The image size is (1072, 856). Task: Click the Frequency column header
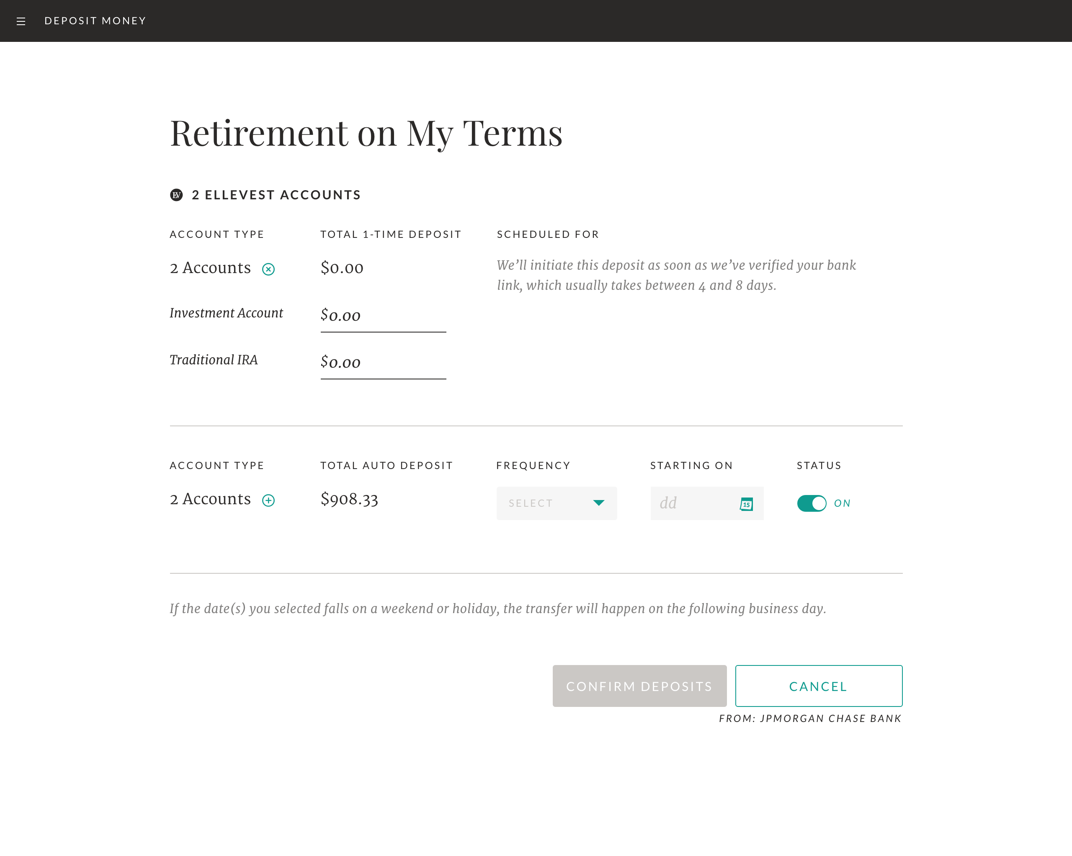coord(533,466)
